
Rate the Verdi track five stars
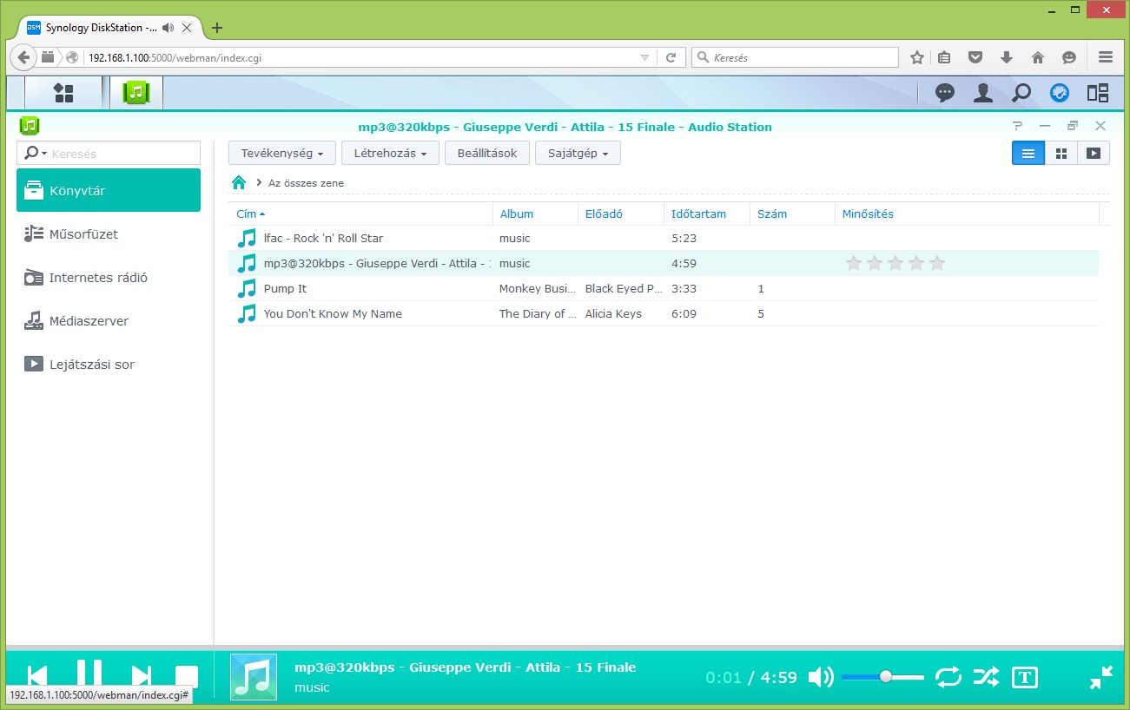click(937, 263)
